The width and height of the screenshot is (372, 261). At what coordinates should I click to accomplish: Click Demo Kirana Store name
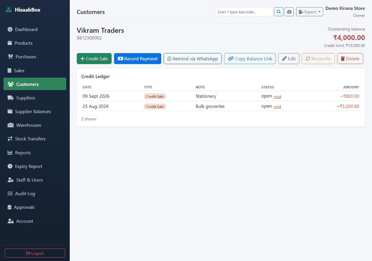coord(345,8)
